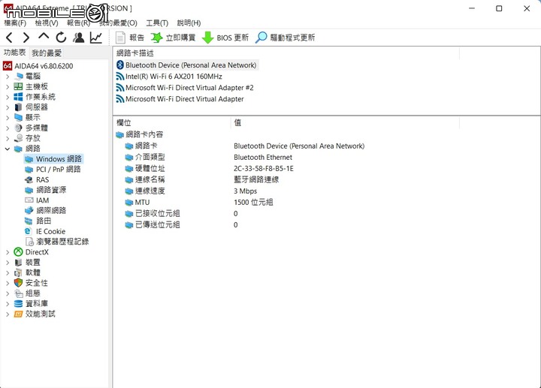Select the IE Cookie icon in tree
The height and width of the screenshot is (388, 541).
(x=28, y=231)
